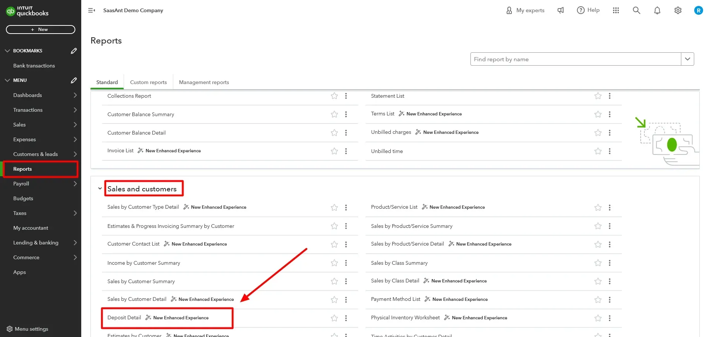Open Estimates & Progress Invoicing Summary report
This screenshot has width=709, height=337.
pyautogui.click(x=171, y=226)
